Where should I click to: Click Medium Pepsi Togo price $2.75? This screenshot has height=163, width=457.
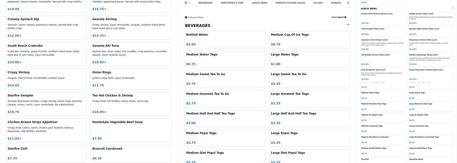tap(191, 143)
